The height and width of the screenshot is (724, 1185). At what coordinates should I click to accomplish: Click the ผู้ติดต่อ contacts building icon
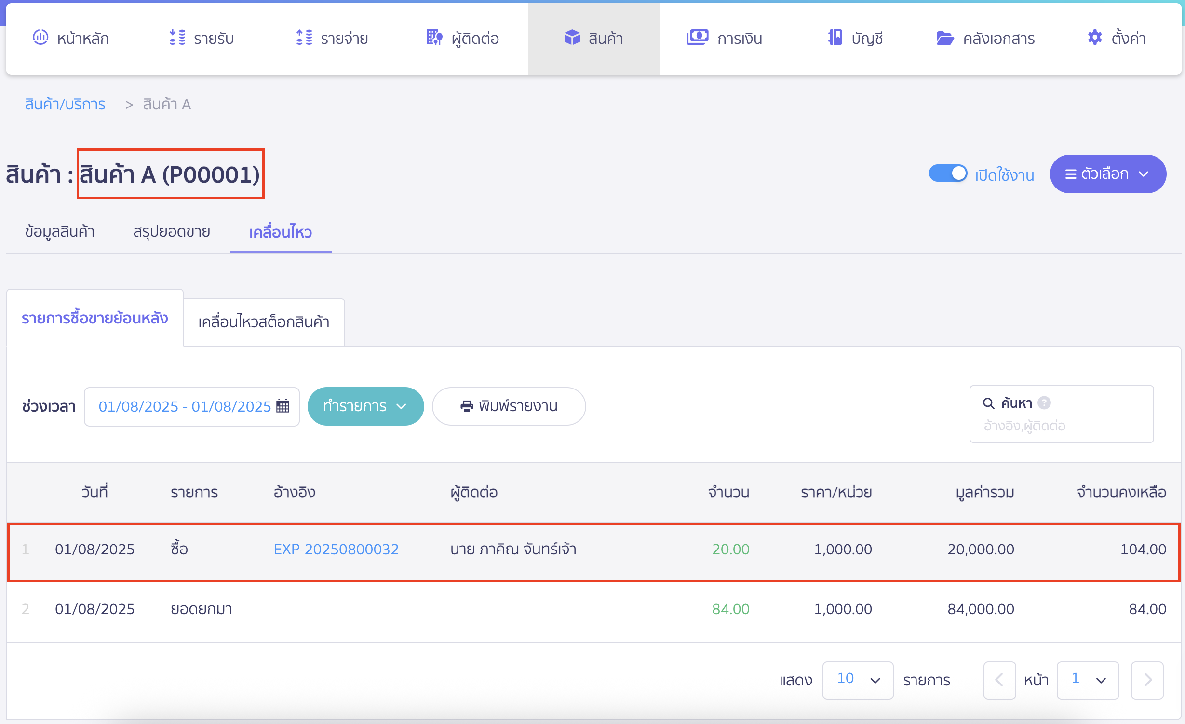[434, 37]
